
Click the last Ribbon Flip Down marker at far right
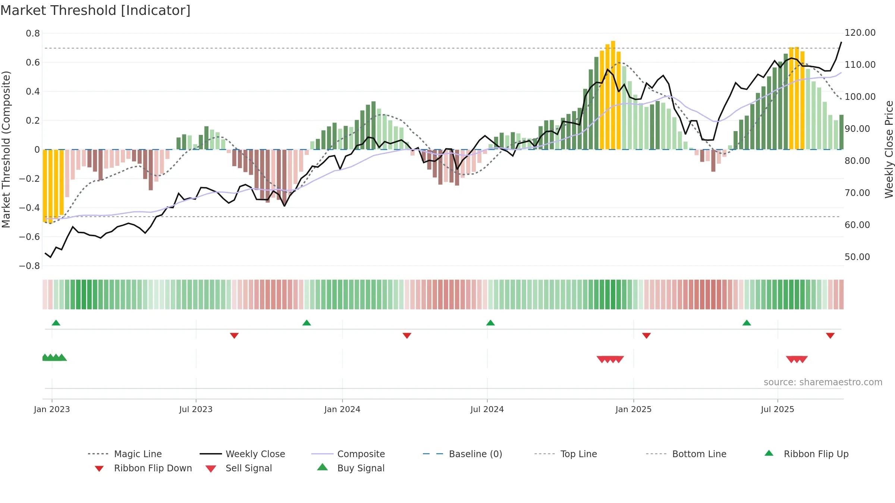(830, 336)
